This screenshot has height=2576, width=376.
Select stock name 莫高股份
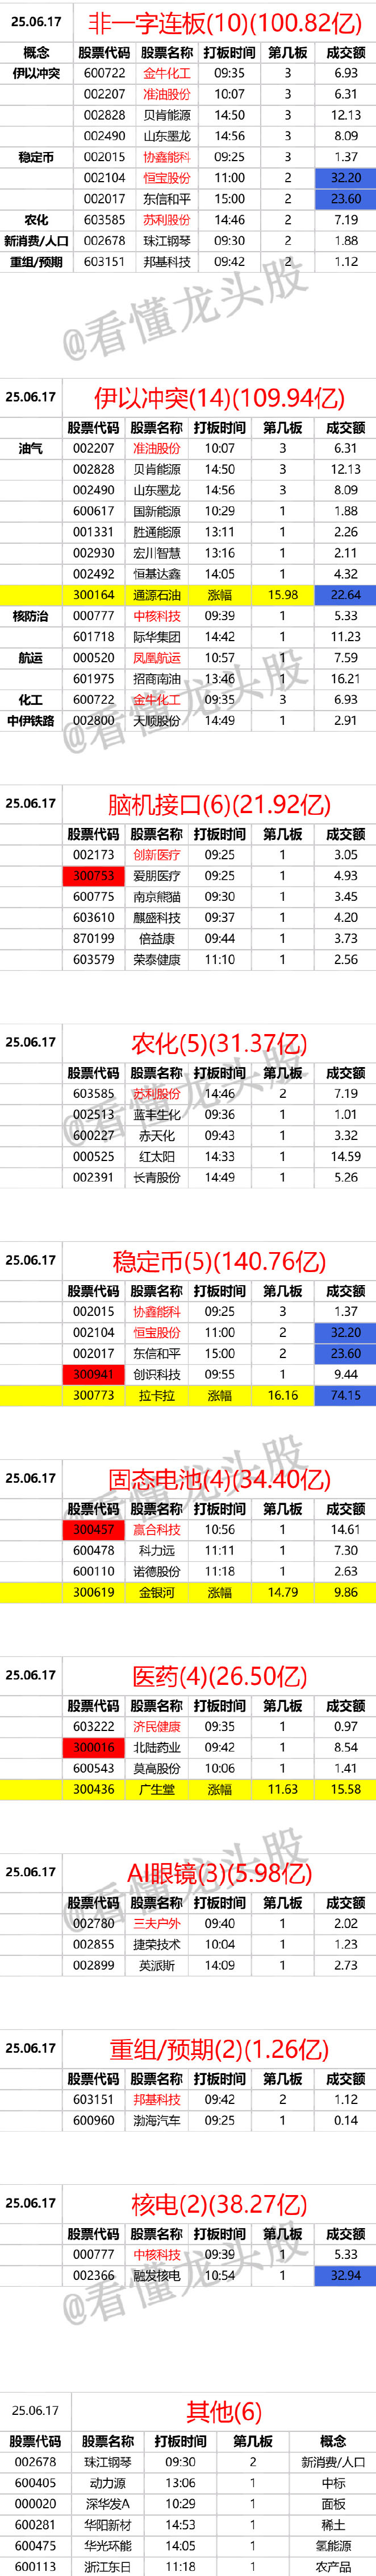point(157,1769)
